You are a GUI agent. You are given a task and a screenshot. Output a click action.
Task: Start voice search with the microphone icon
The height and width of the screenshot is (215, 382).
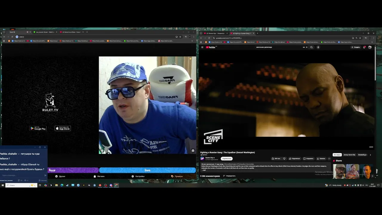(x=318, y=47)
